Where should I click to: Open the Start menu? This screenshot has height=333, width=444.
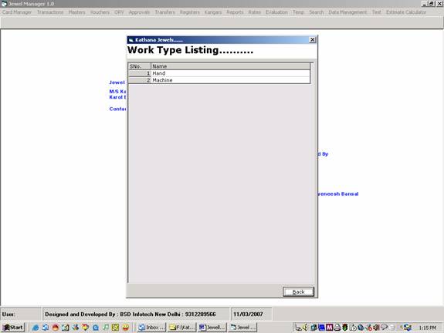pyautogui.click(x=13, y=328)
